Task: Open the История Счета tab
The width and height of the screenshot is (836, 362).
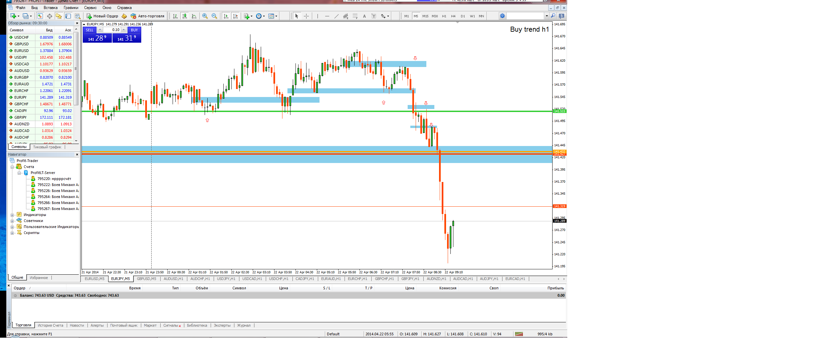Action: 50,326
